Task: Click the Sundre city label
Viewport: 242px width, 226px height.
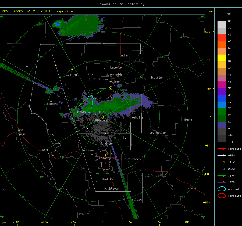Action: [x=81, y=111]
